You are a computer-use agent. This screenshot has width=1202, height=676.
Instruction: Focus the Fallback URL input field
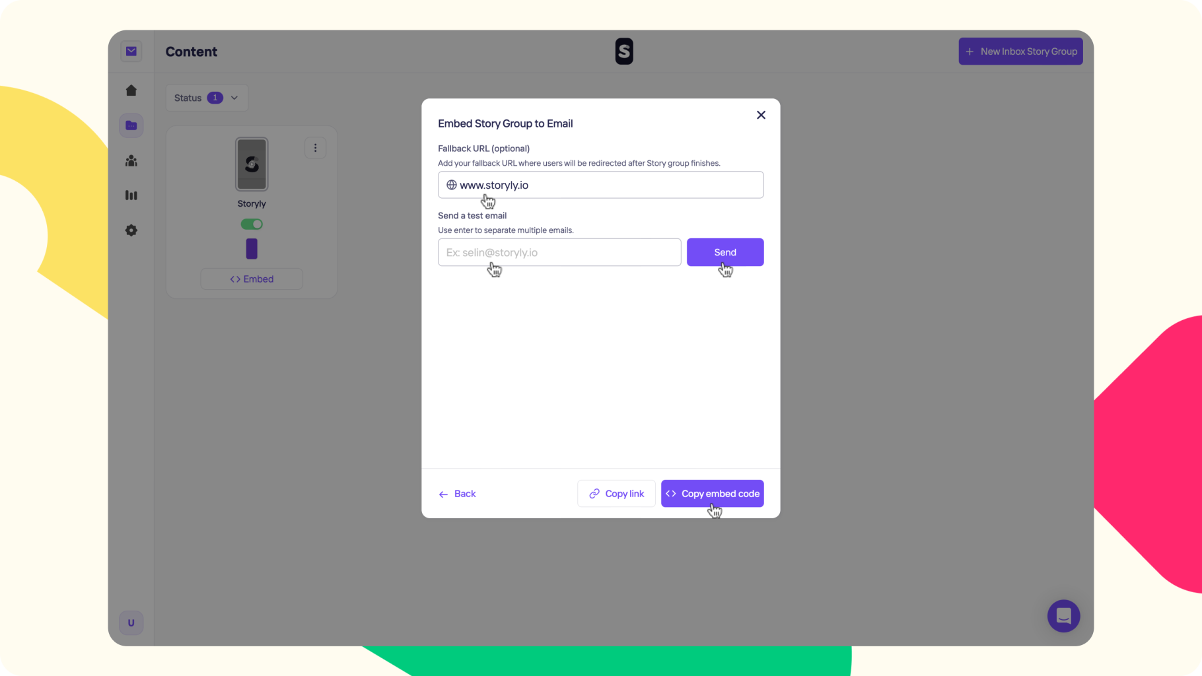pyautogui.click(x=601, y=185)
